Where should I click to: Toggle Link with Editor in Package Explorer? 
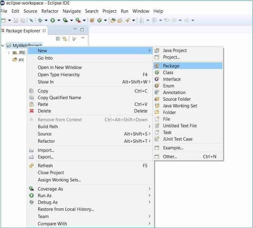(64, 38)
